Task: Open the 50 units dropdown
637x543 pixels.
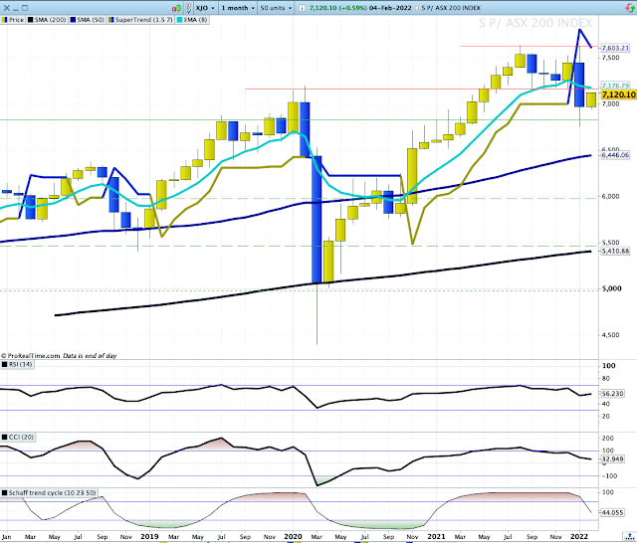Action: 276,8
